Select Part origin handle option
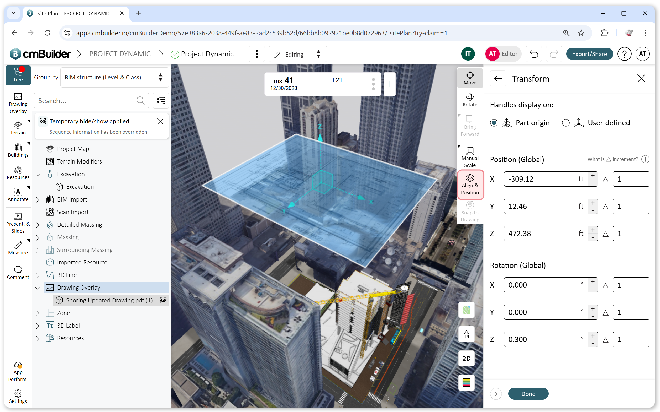 pos(494,123)
